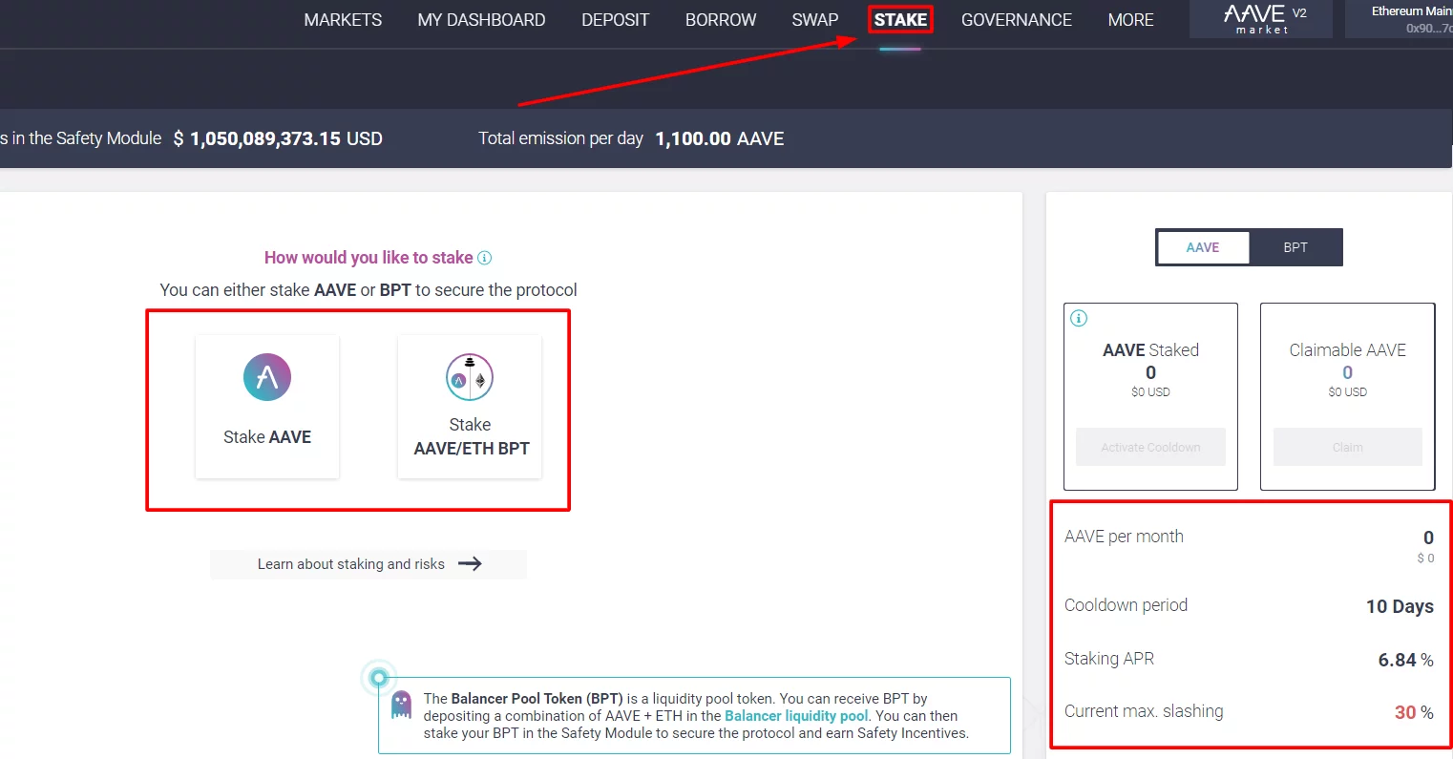Click the "6.84 %" staking APR value

pos(1405,660)
